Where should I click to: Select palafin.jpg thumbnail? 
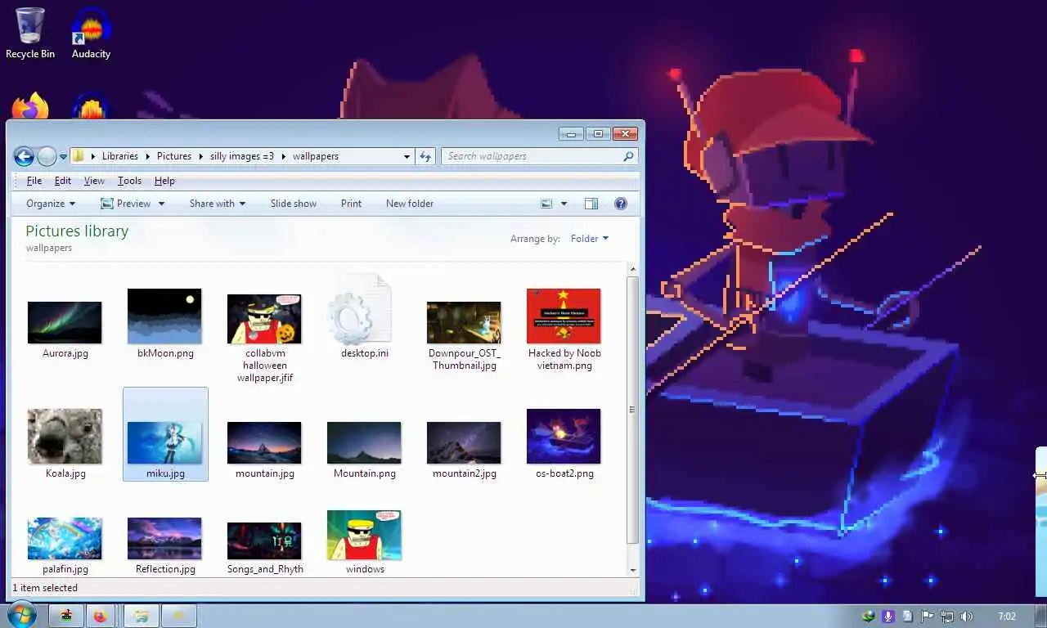click(65, 538)
